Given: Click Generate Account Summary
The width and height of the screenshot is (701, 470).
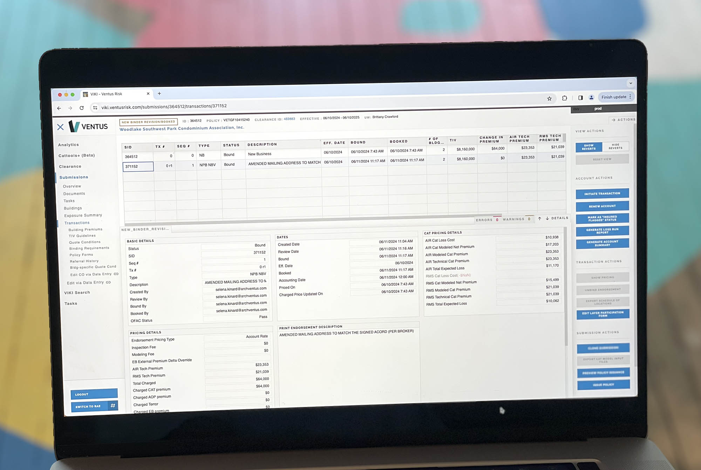Looking at the screenshot, I should pos(603,243).
